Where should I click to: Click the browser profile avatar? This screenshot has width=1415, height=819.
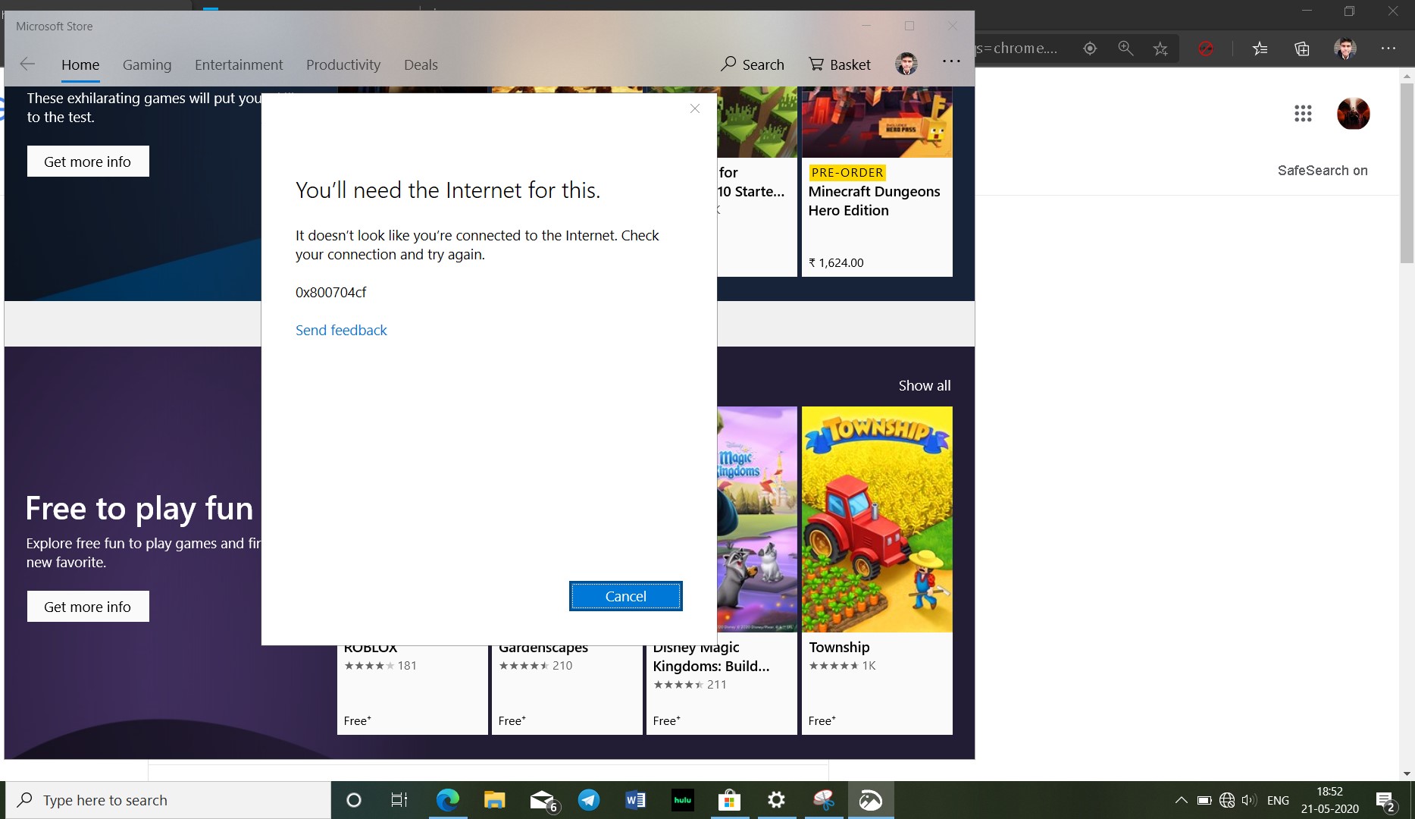[x=1345, y=49]
